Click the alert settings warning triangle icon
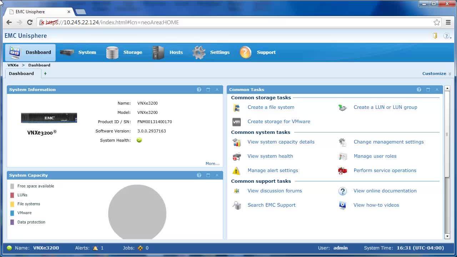Screen dimensions: 457x257 [x=236, y=171]
